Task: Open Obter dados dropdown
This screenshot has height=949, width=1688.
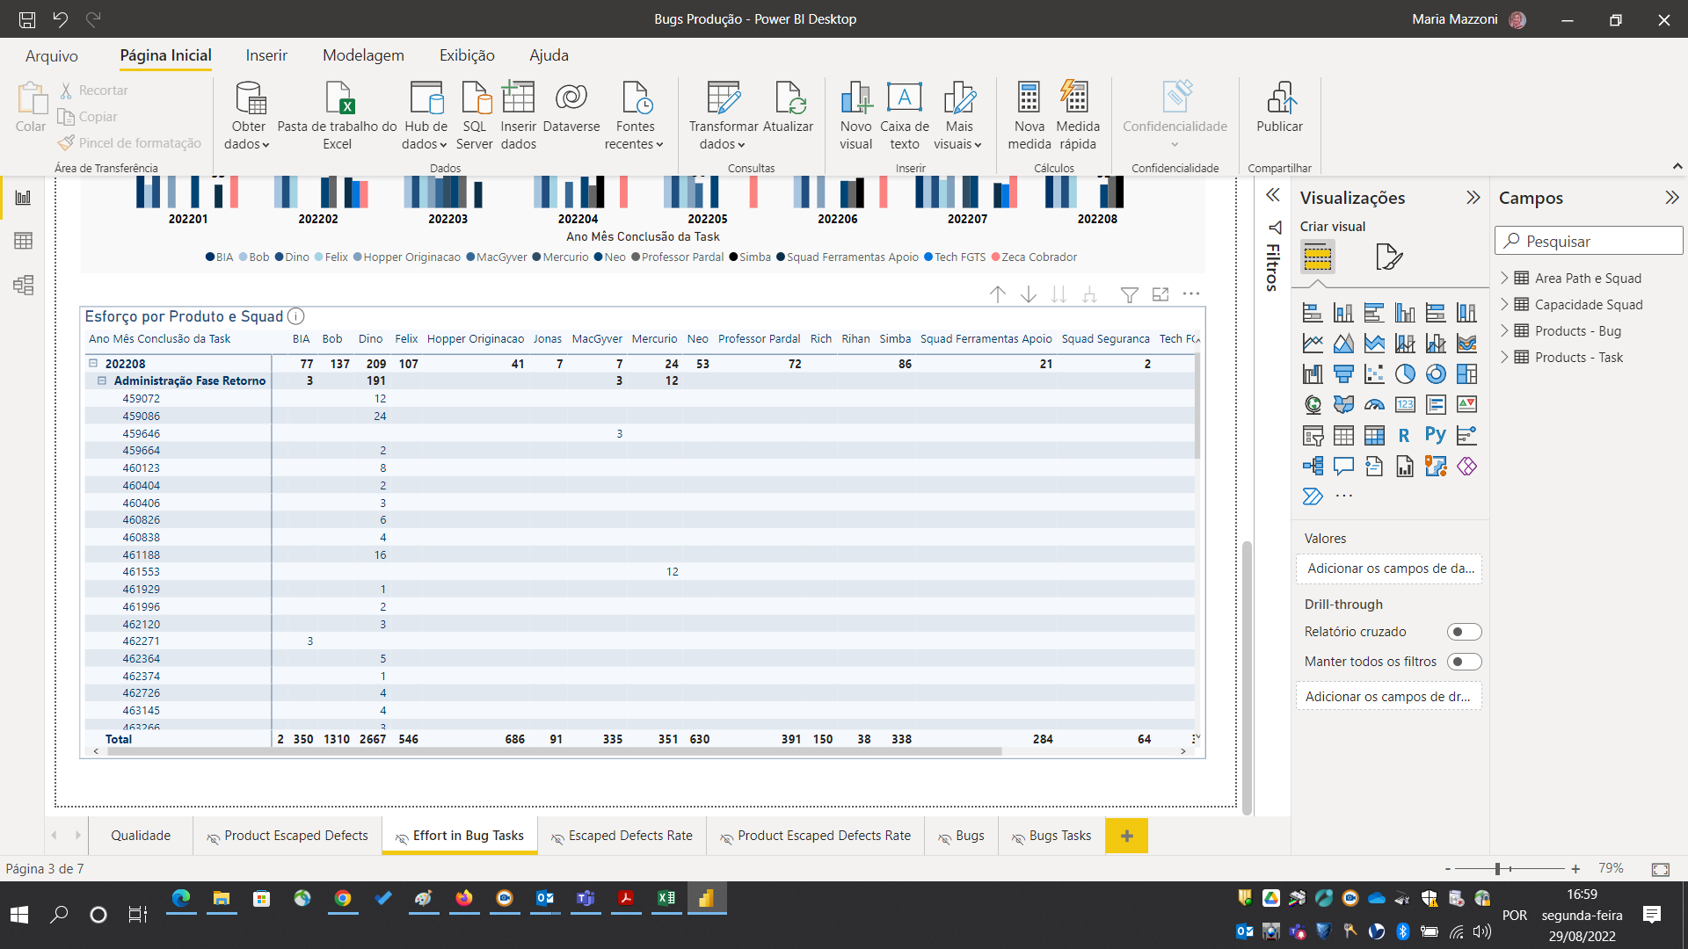Action: (x=247, y=115)
